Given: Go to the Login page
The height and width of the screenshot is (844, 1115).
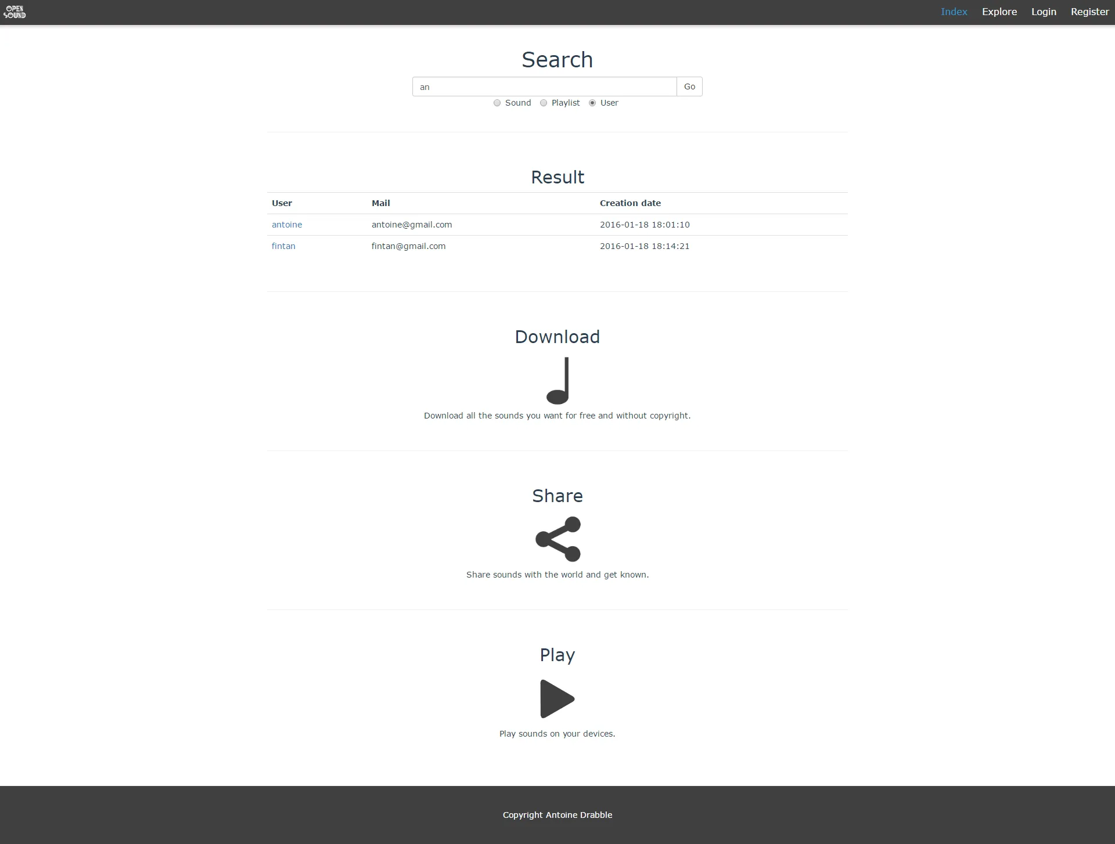Looking at the screenshot, I should coord(1044,12).
